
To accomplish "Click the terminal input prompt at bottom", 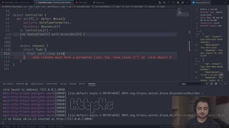I will [3, 123].
